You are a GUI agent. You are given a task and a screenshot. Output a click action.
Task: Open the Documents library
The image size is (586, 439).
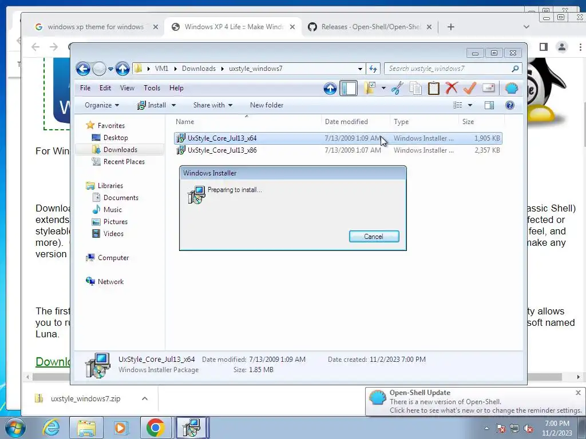coord(121,197)
